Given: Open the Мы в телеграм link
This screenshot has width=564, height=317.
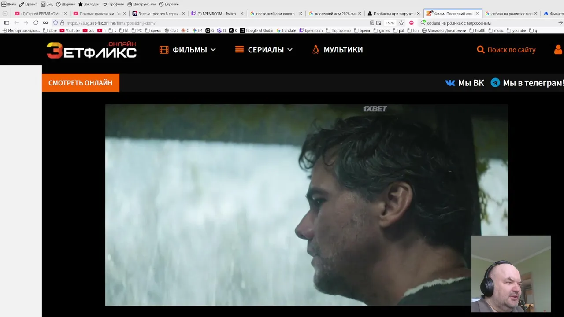Looking at the screenshot, I should [527, 83].
